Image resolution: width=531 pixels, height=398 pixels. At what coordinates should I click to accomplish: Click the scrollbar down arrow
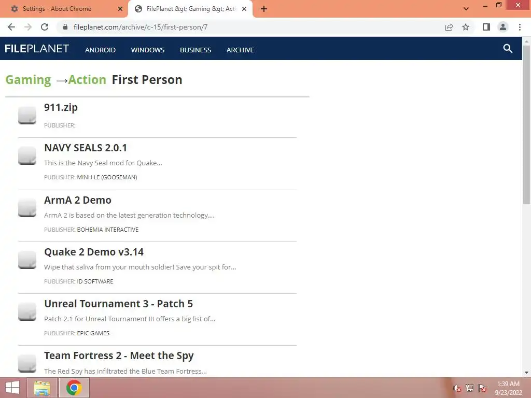point(526,373)
